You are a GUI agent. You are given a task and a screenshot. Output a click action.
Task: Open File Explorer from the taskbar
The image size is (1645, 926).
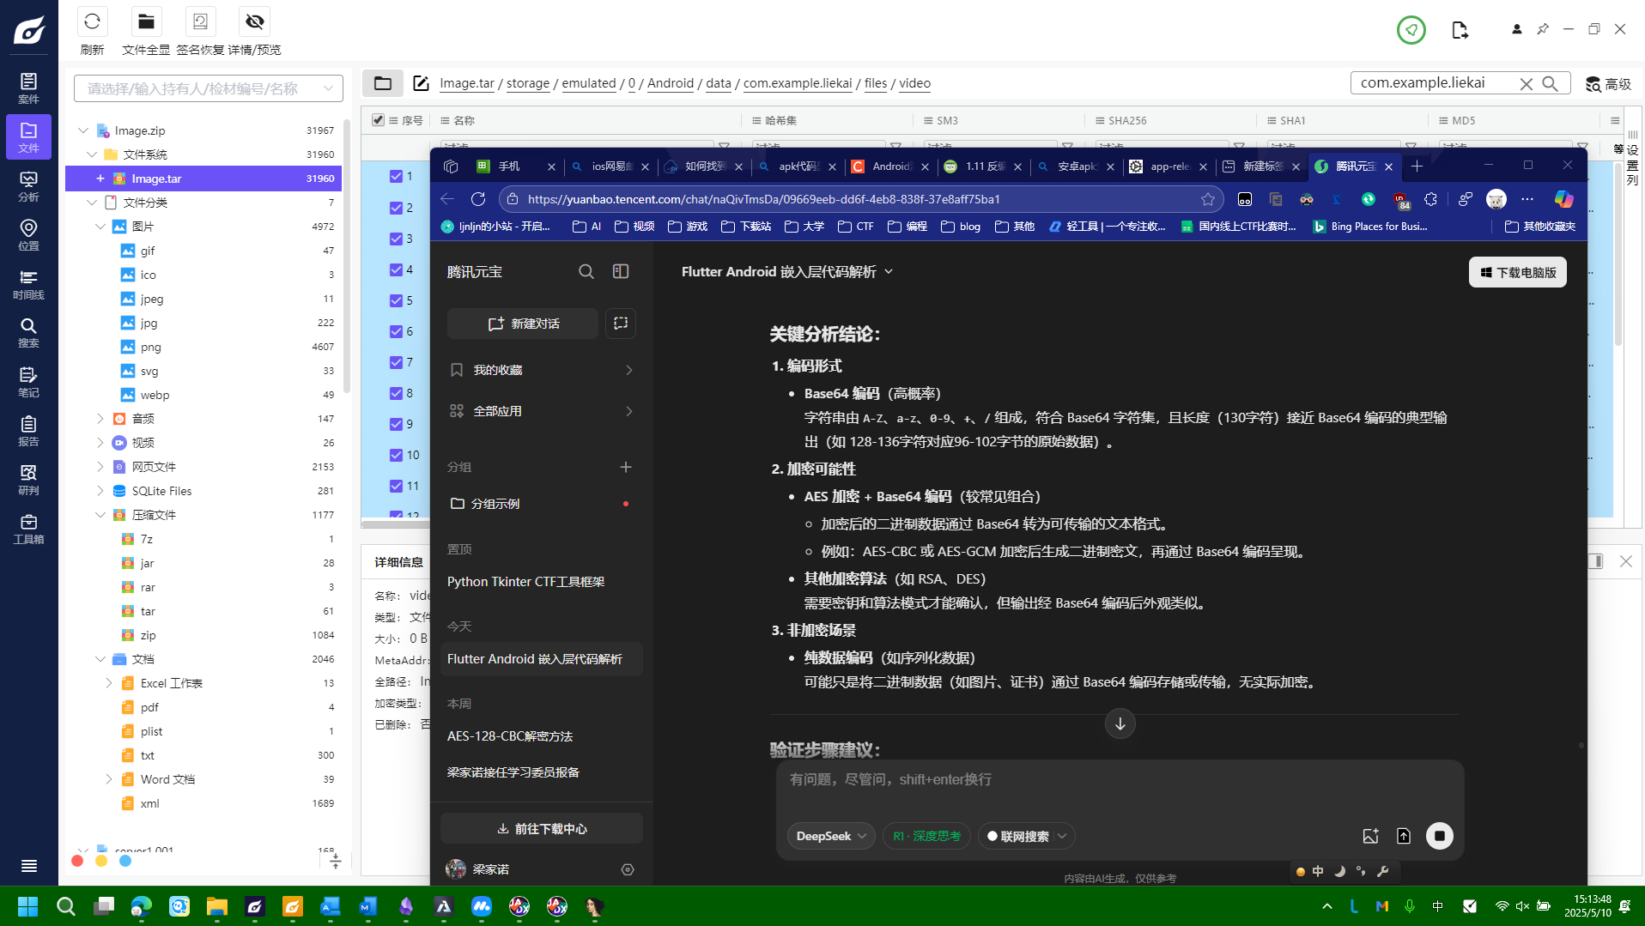click(217, 906)
